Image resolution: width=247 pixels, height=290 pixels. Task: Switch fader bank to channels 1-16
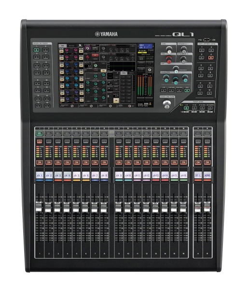pos(186,108)
